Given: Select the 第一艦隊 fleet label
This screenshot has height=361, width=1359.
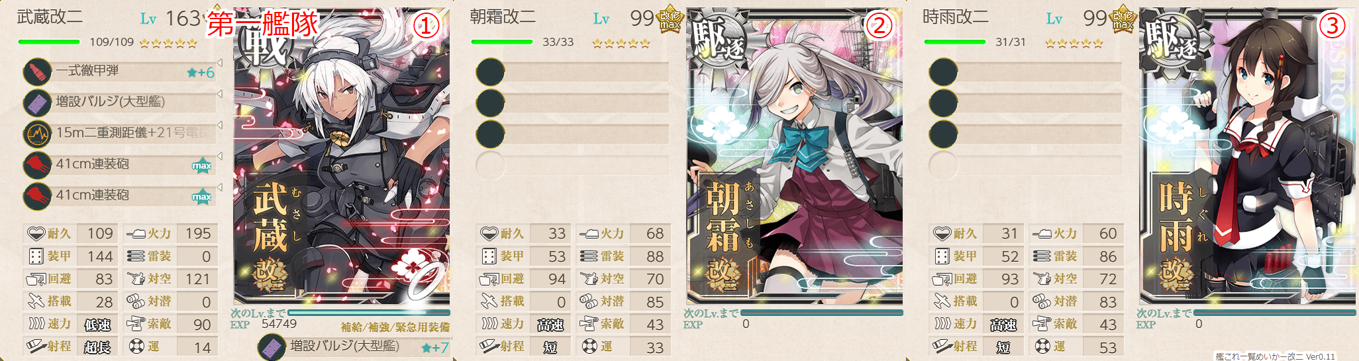Looking at the screenshot, I should click(x=263, y=24).
